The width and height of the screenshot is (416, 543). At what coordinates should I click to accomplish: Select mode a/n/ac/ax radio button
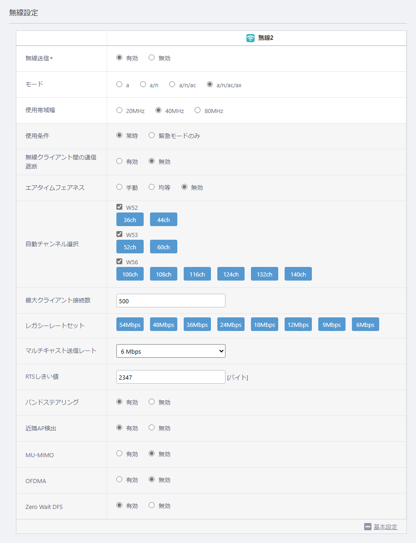(x=210, y=84)
